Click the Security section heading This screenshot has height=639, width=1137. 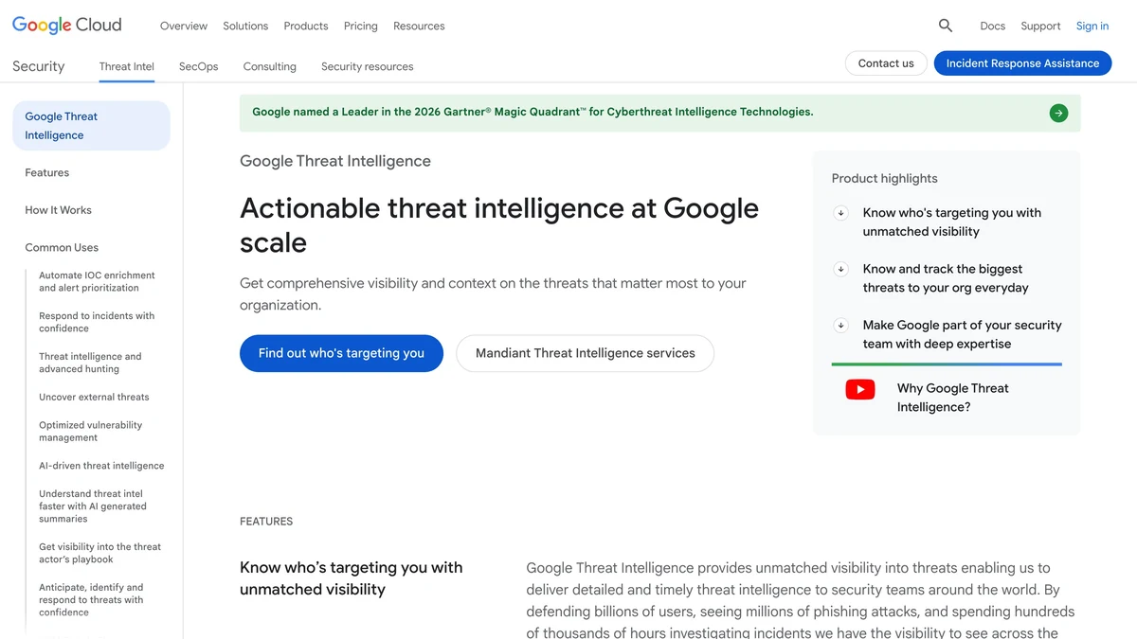tap(39, 66)
